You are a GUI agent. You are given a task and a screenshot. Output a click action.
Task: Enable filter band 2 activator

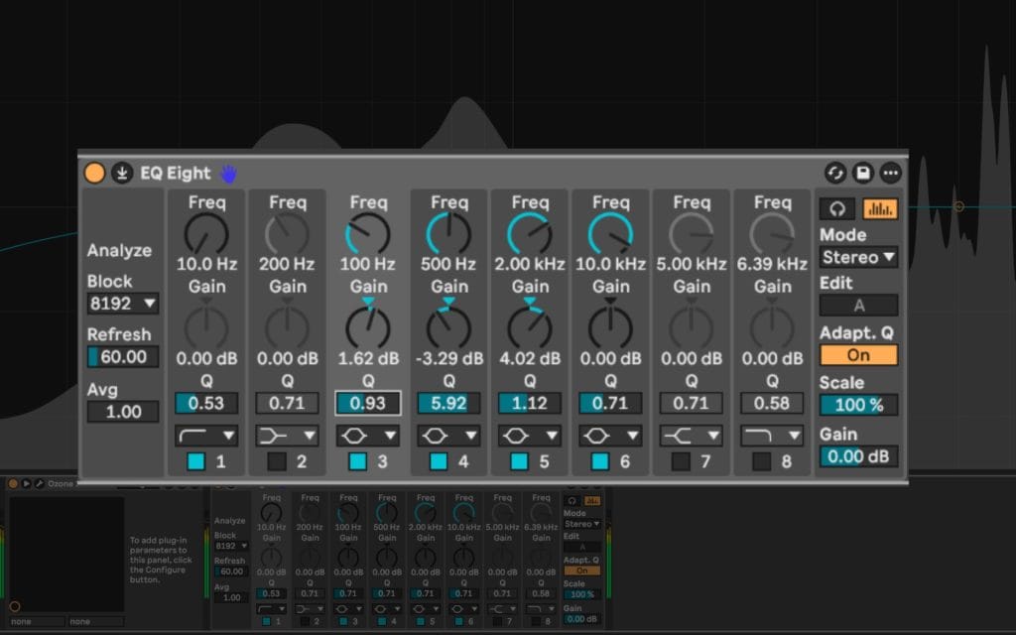click(x=277, y=461)
